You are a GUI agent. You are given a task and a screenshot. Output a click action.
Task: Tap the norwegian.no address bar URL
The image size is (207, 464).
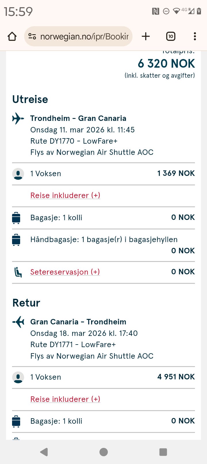click(x=84, y=37)
